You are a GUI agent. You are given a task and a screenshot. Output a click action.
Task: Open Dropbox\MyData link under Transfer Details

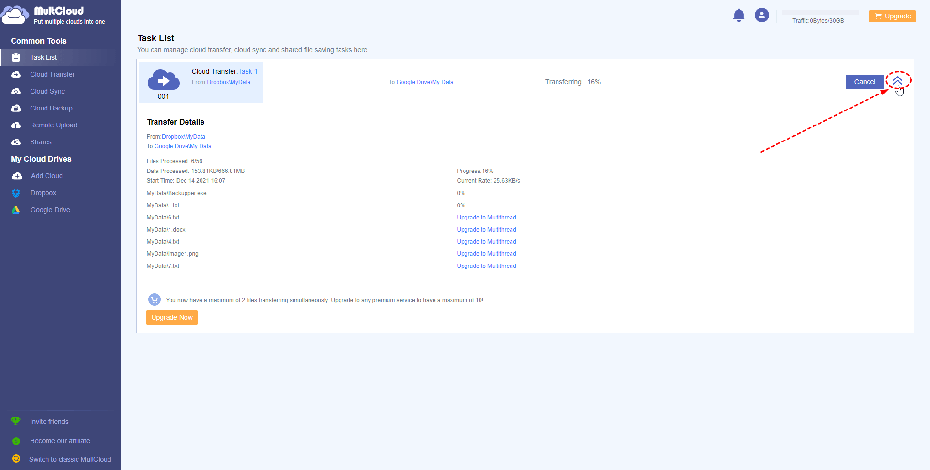[x=184, y=137]
